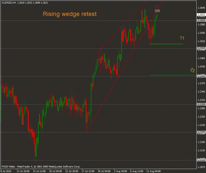Viewport: 206px width, 173px height.
Task: Click the dotted green T2 horizontal line
Action: (173, 75)
